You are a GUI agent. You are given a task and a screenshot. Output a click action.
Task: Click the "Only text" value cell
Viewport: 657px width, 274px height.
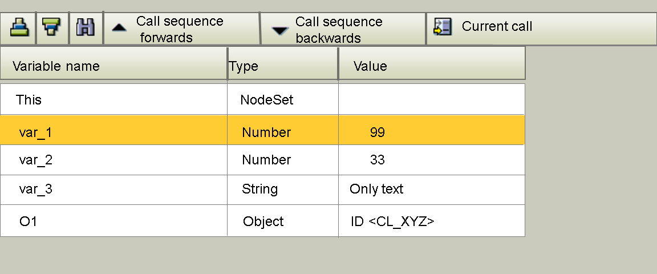376,189
